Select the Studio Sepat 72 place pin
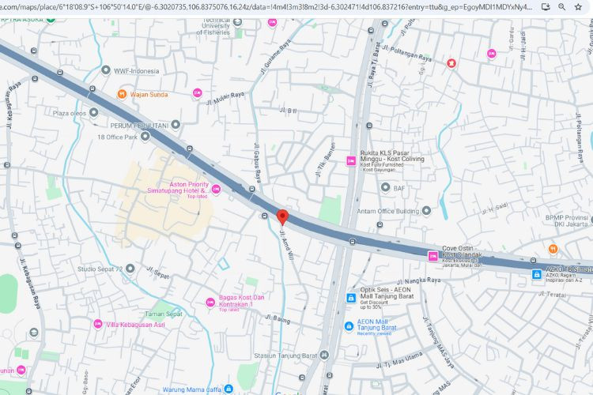Image resolution: width=593 pixels, height=395 pixels. coord(130,269)
